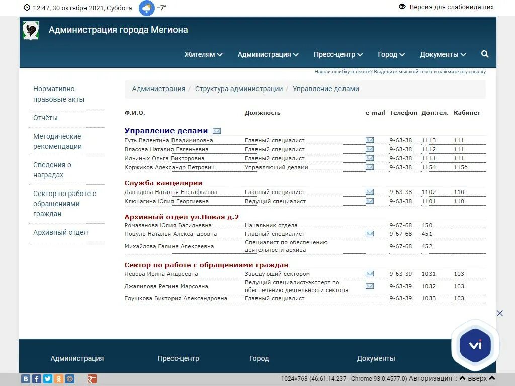Screen dimensions: 515x386
Task: Click the Администрация города Мегиона site title
Action: [x=118, y=30]
